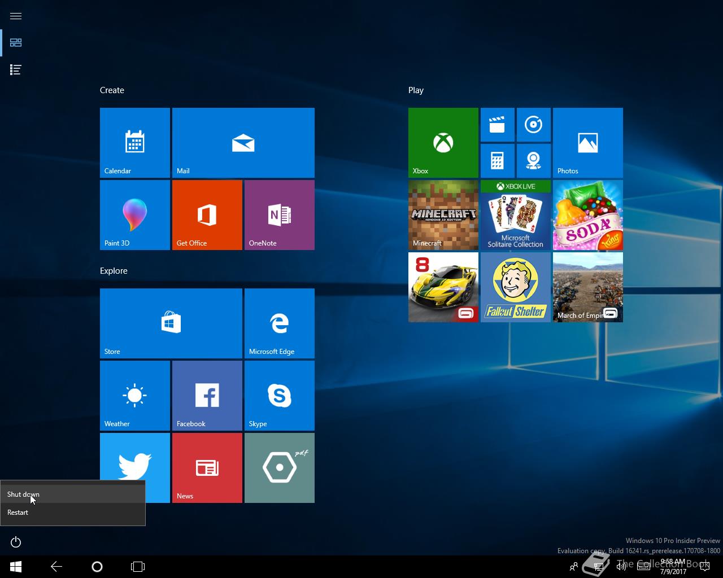
Task: Expand the hamburger menu in the Start sidebar
Action: point(16,16)
